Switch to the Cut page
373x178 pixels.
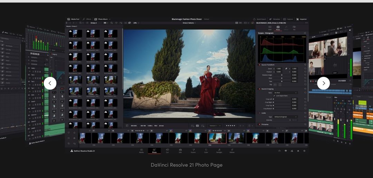pos(168,151)
